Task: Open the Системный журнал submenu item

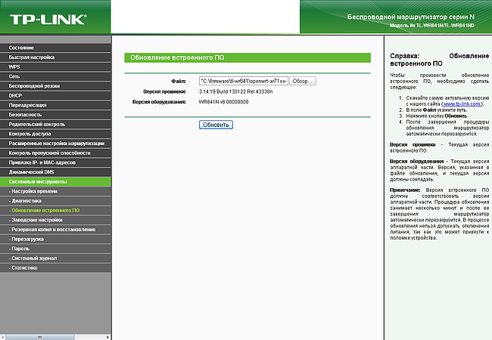Action: coord(36,258)
